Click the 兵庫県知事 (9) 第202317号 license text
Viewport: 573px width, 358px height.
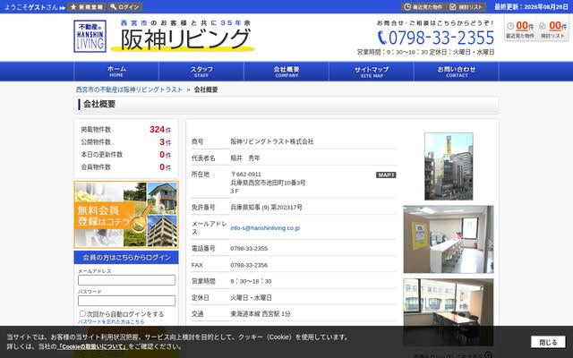tap(266, 207)
